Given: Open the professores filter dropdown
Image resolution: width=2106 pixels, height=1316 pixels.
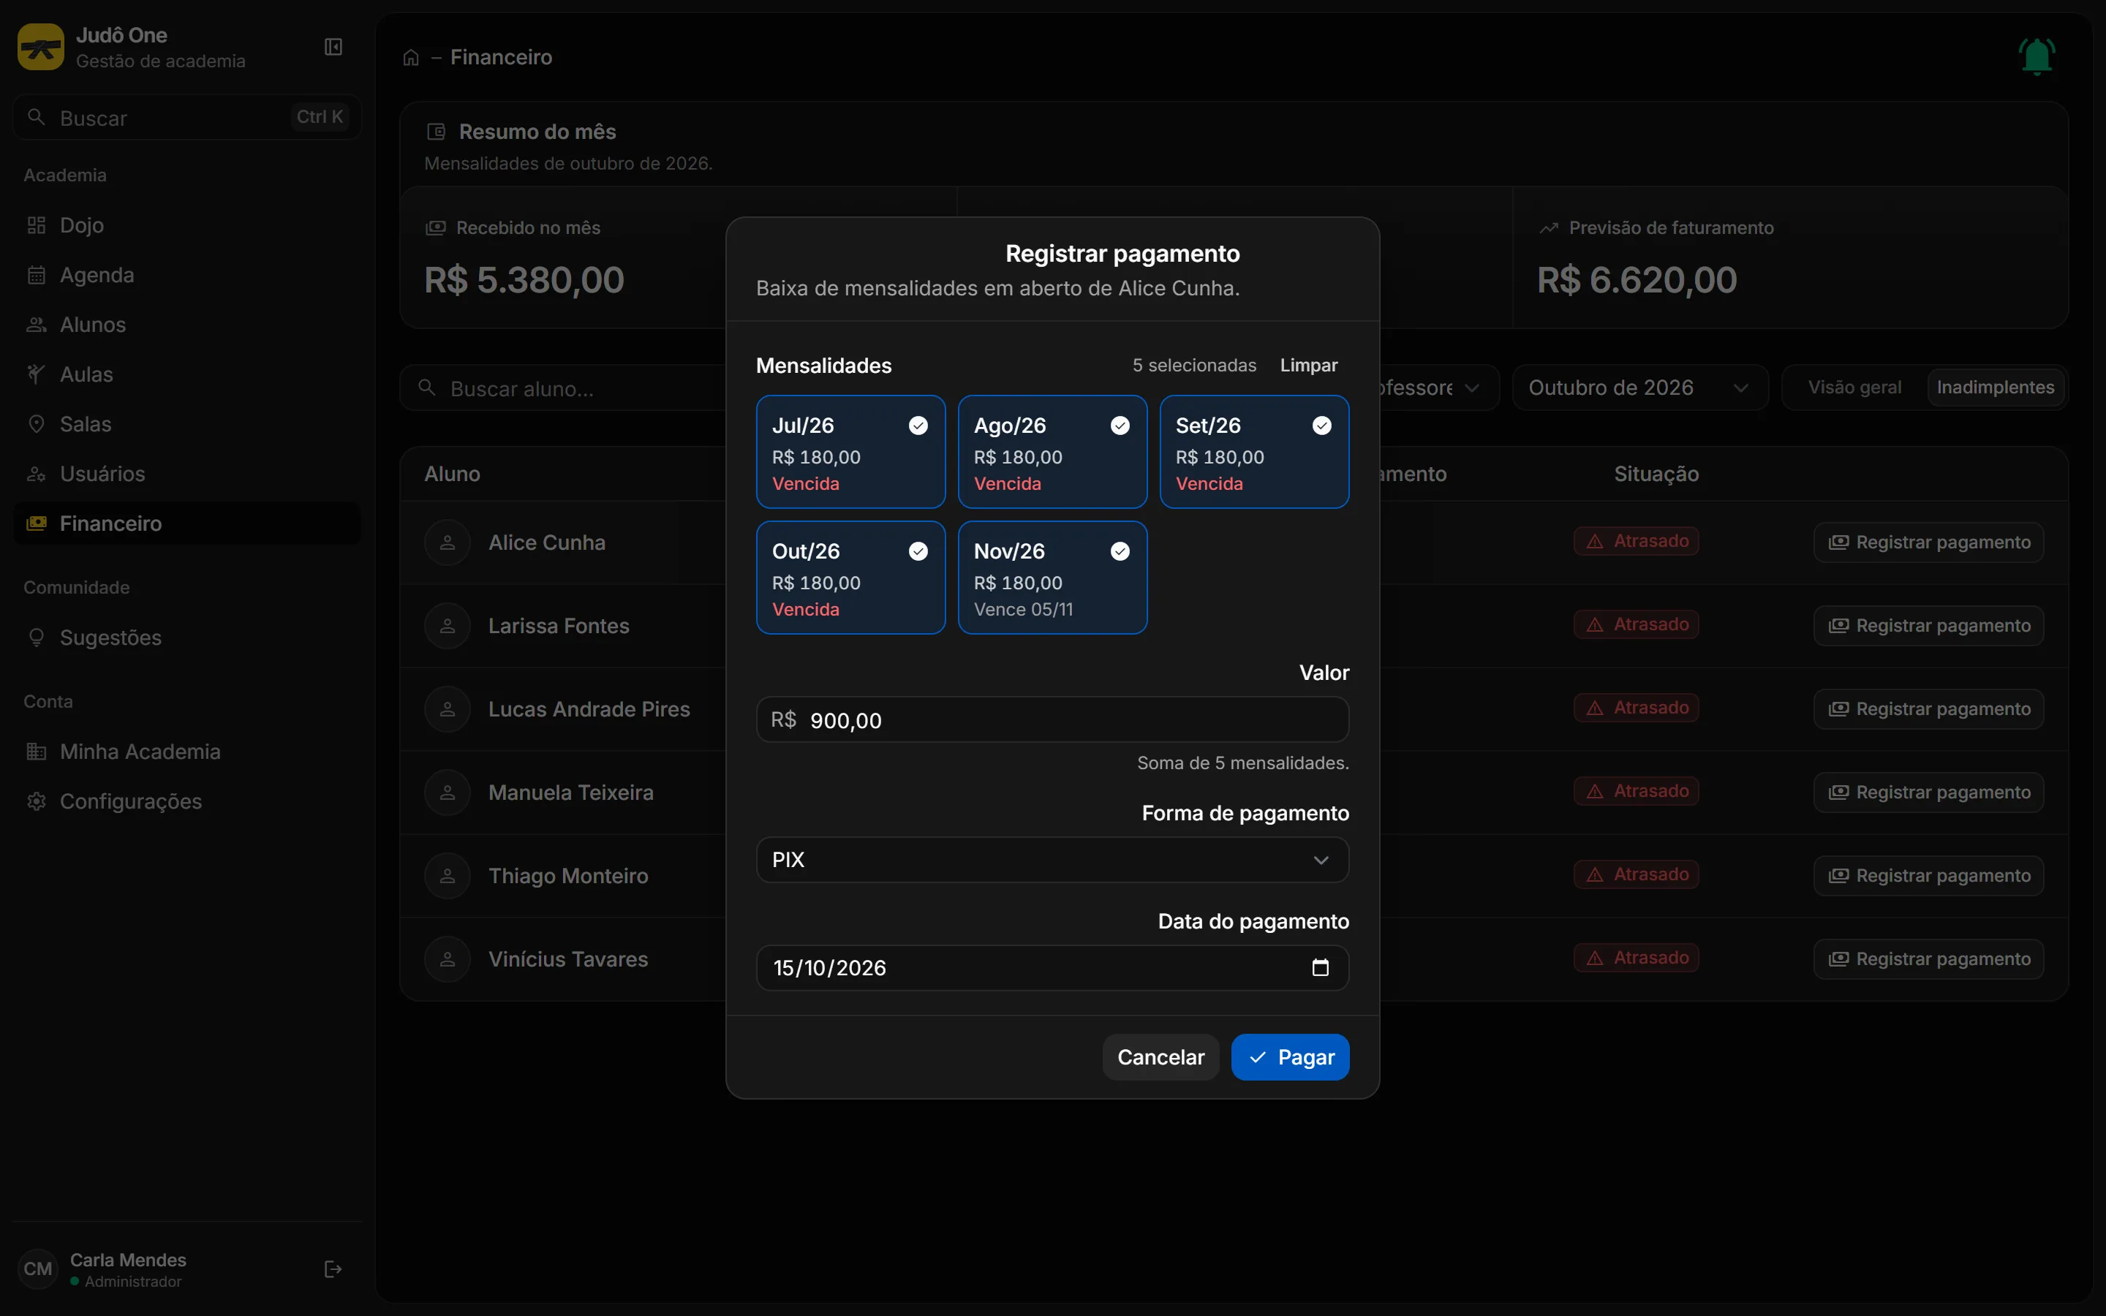Looking at the screenshot, I should click(x=1436, y=387).
